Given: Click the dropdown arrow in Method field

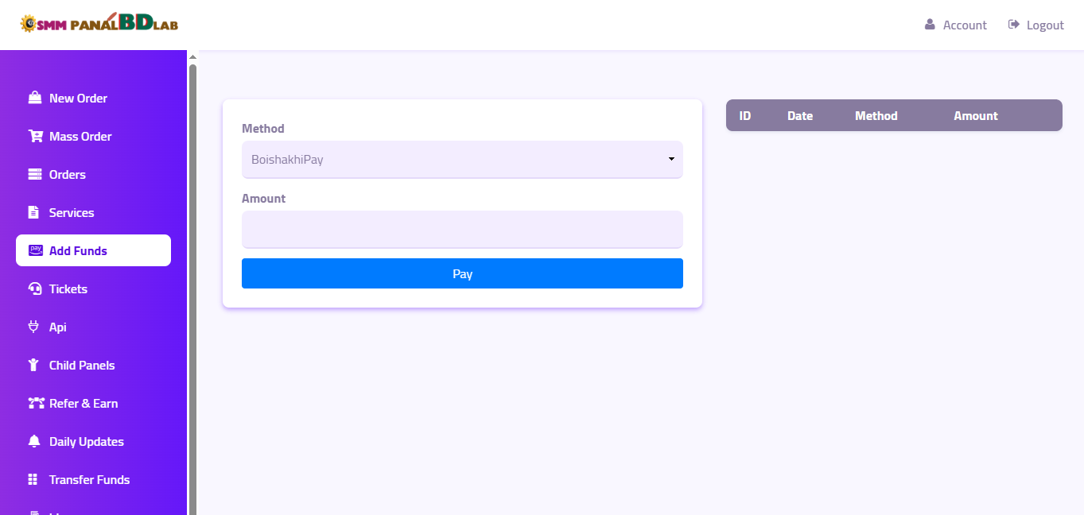Looking at the screenshot, I should [x=671, y=160].
